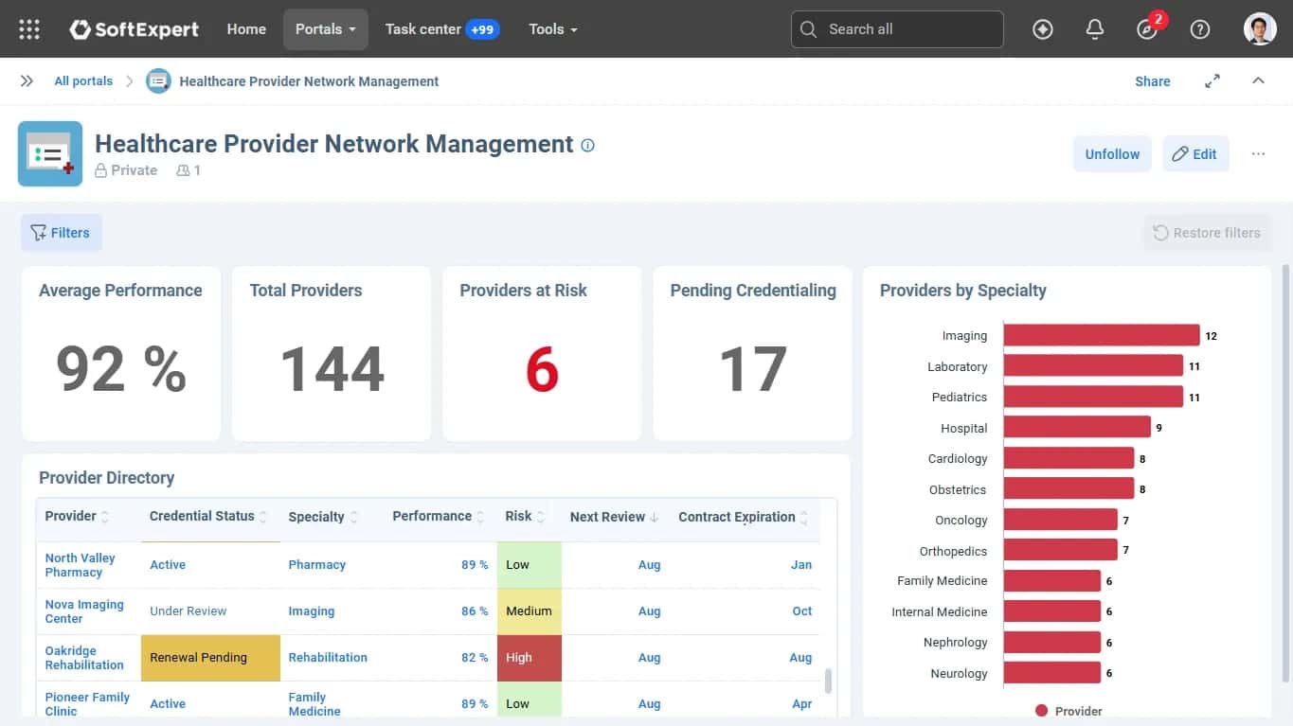Open the Portals dropdown menu
Viewport: 1293px width, 726px height.
325,29
